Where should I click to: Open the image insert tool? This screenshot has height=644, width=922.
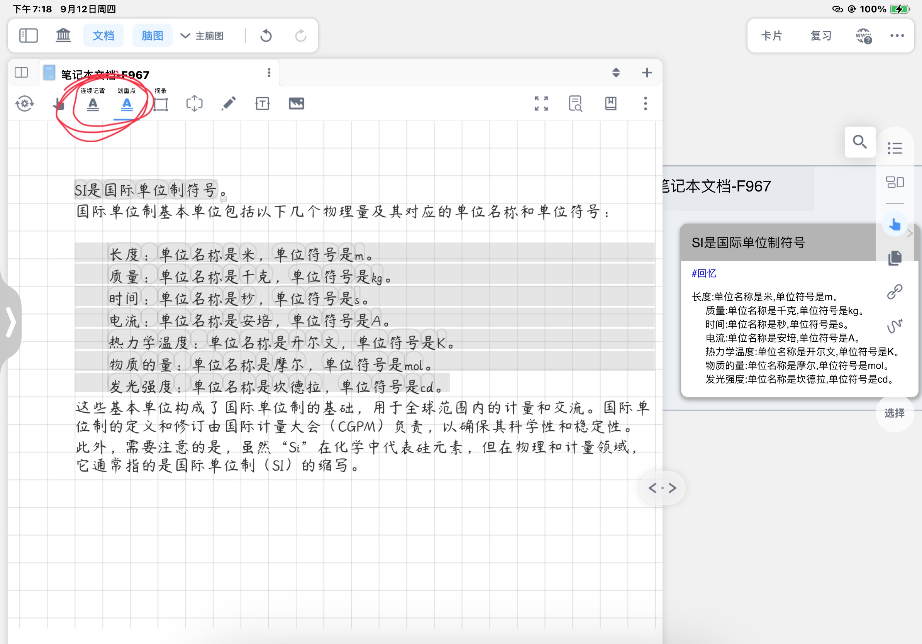(297, 103)
